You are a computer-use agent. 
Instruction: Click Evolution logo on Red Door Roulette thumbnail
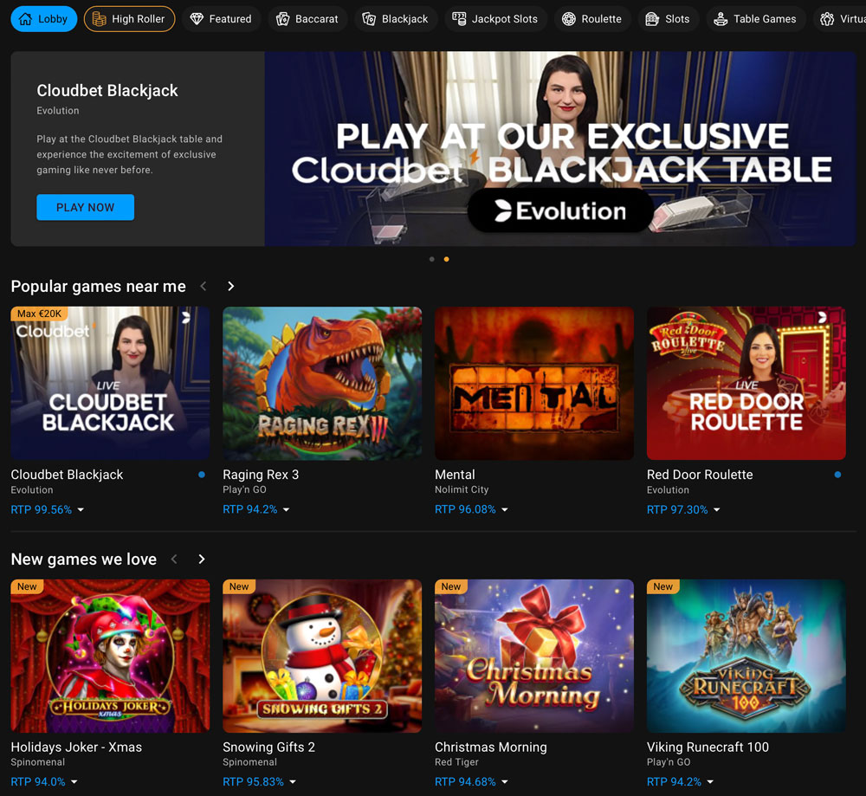point(823,317)
